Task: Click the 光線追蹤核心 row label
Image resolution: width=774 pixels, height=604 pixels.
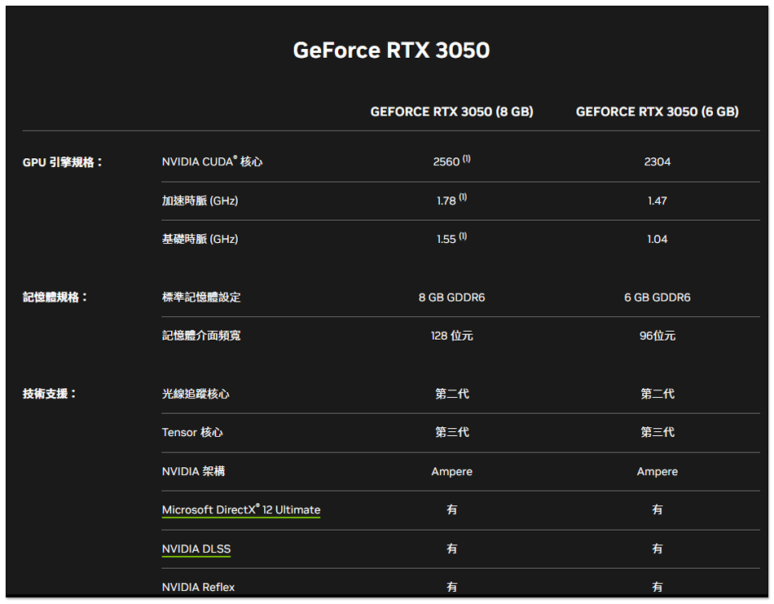Action: pos(196,394)
